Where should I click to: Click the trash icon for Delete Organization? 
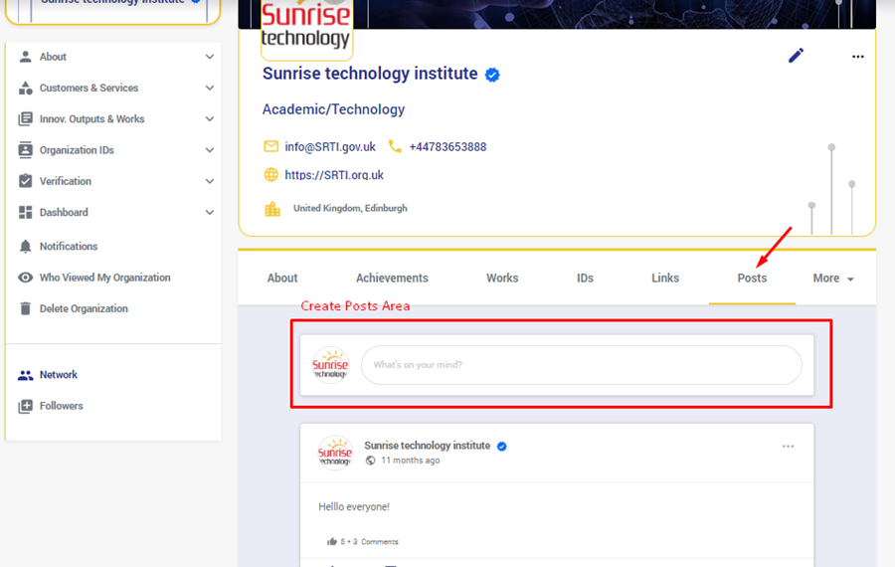click(26, 308)
